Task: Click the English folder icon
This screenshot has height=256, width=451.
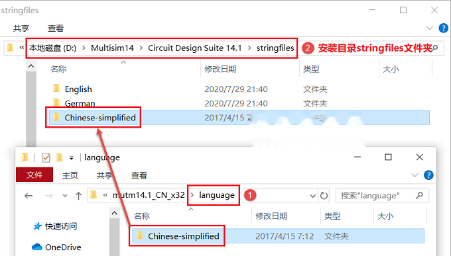Action: tap(56, 89)
